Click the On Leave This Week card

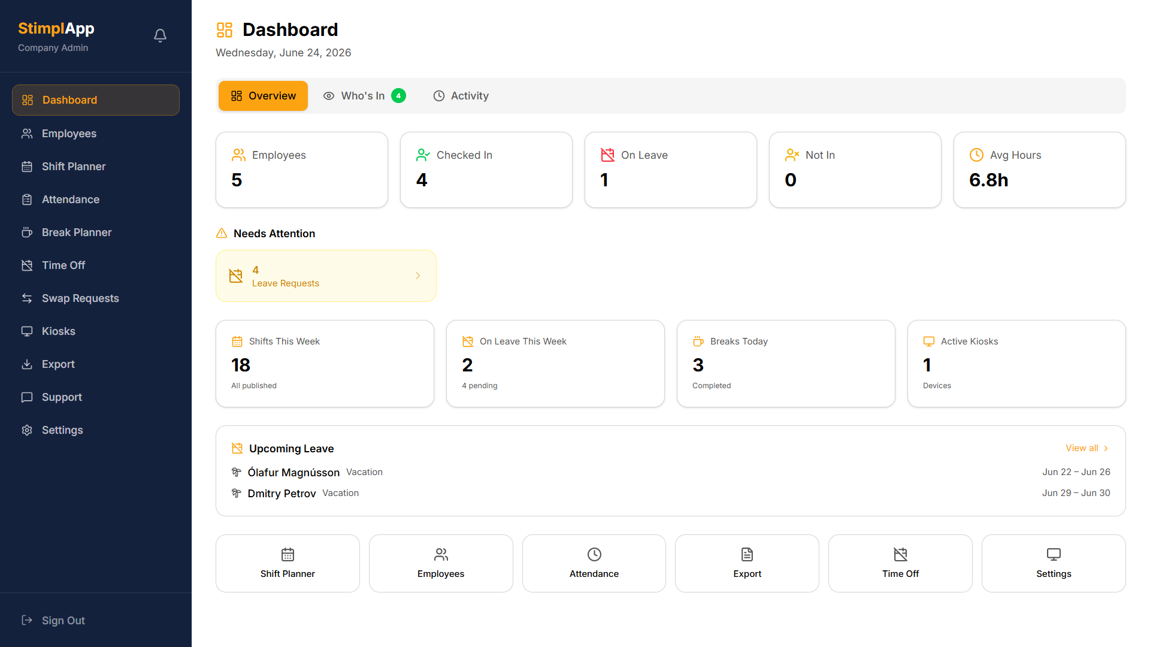pos(555,364)
